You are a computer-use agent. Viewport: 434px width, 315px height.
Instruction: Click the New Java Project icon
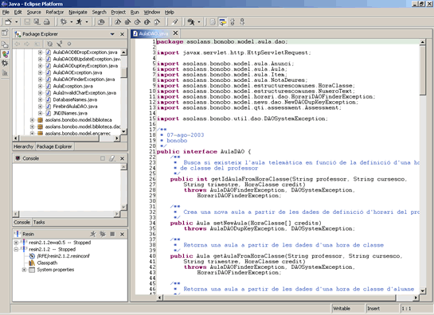point(118,21)
